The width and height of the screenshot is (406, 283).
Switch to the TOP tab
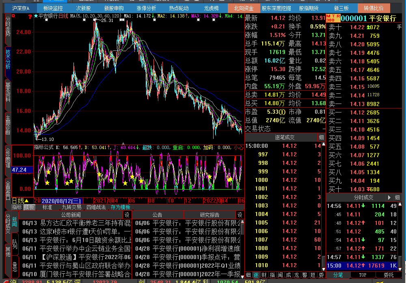click(x=363, y=275)
